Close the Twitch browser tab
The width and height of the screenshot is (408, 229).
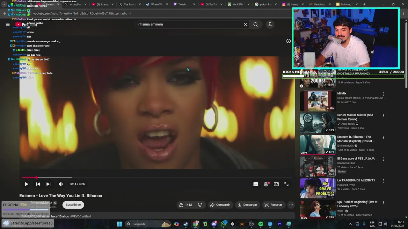194,4
